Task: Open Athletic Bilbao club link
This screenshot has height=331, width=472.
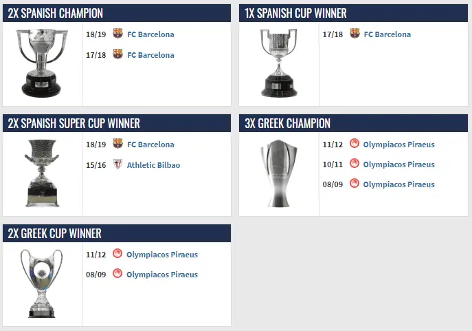Action: point(153,165)
